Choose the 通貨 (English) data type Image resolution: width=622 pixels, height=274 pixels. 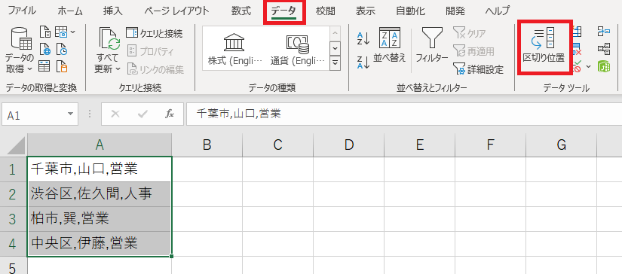[298, 49]
